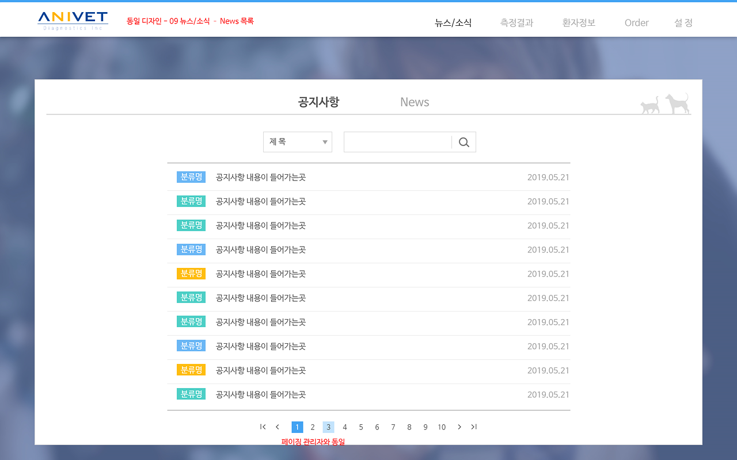Go to page 3 in pagination
The image size is (737, 460).
[x=328, y=427]
